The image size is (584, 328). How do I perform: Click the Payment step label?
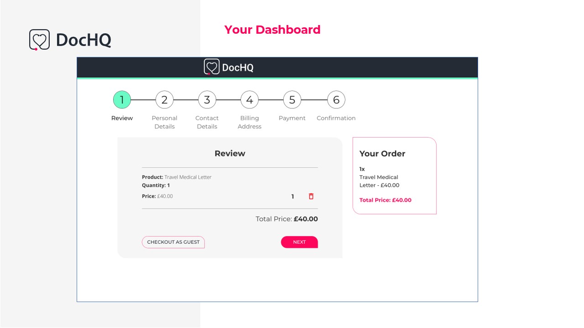point(292,118)
